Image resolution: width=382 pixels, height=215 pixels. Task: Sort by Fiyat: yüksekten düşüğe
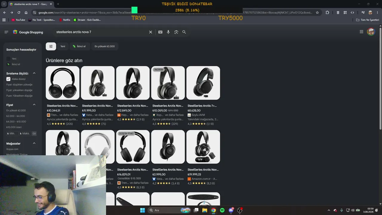pyautogui.click(x=19, y=90)
